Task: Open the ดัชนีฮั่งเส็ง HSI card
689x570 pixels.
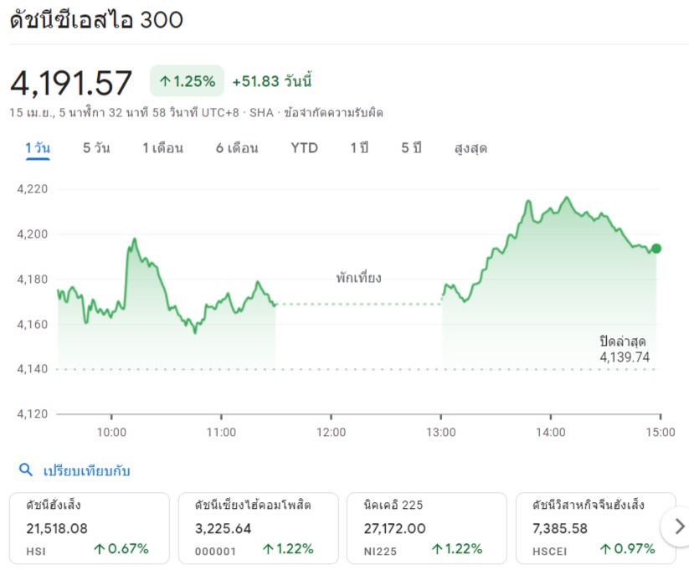Action: tap(89, 527)
